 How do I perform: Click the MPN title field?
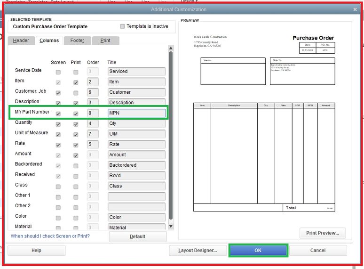[x=137, y=113]
